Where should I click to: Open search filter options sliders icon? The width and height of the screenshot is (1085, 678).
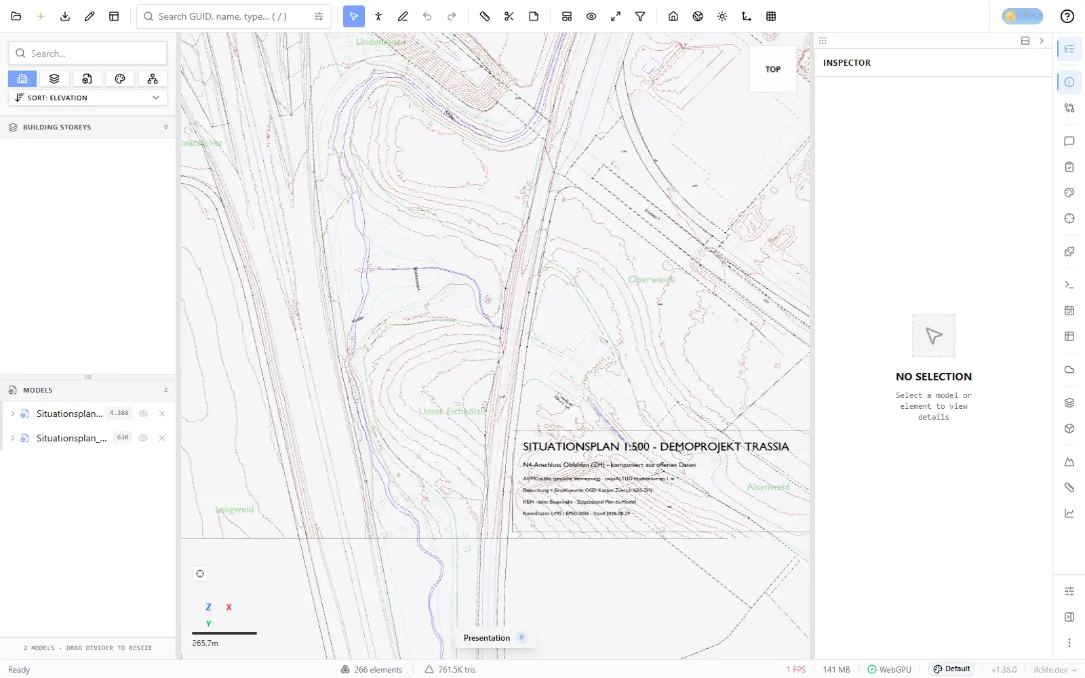point(319,16)
